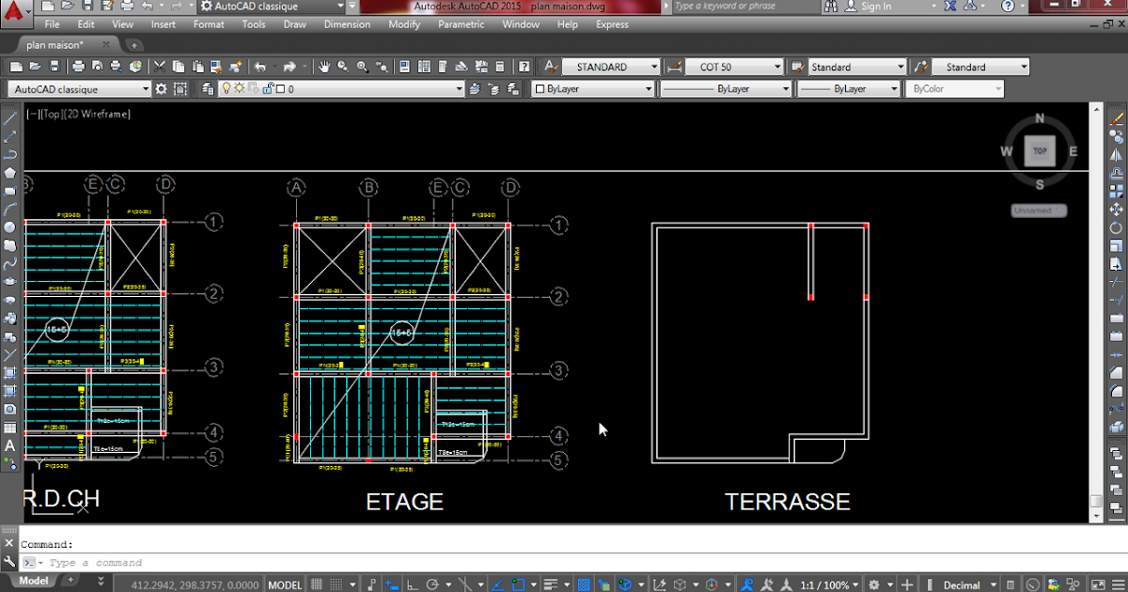The image size is (1128, 592).
Task: Toggle the layer lock padlock icon
Action: pos(269,87)
